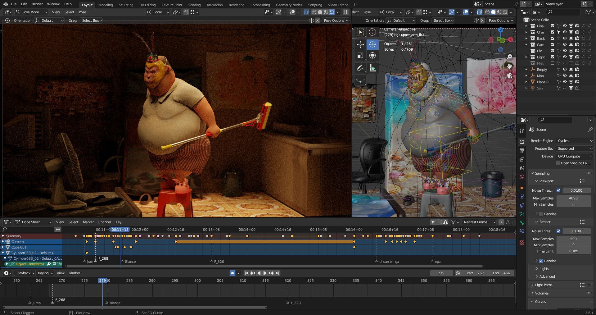596x315 pixels.
Task: Select the Measure tool
Action: coord(372,68)
